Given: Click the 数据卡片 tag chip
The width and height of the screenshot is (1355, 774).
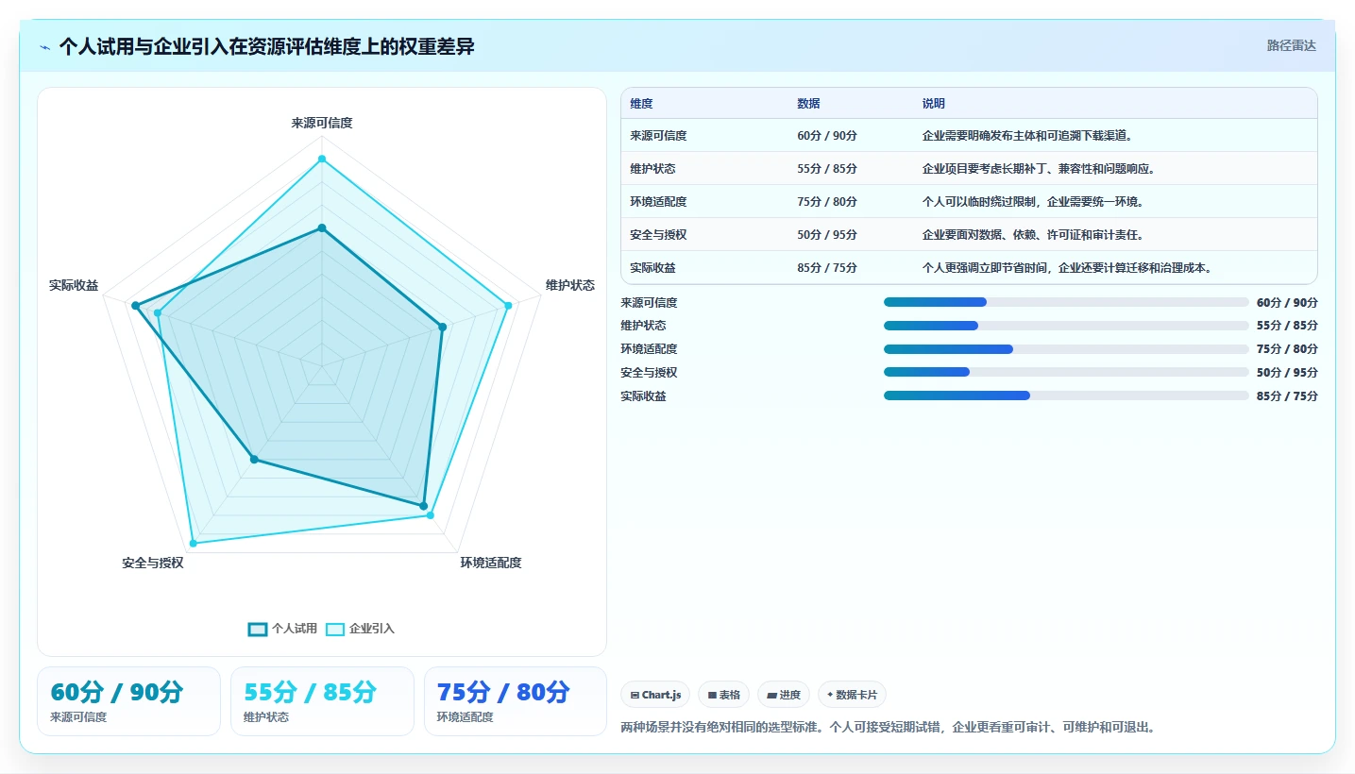Looking at the screenshot, I should [852, 695].
